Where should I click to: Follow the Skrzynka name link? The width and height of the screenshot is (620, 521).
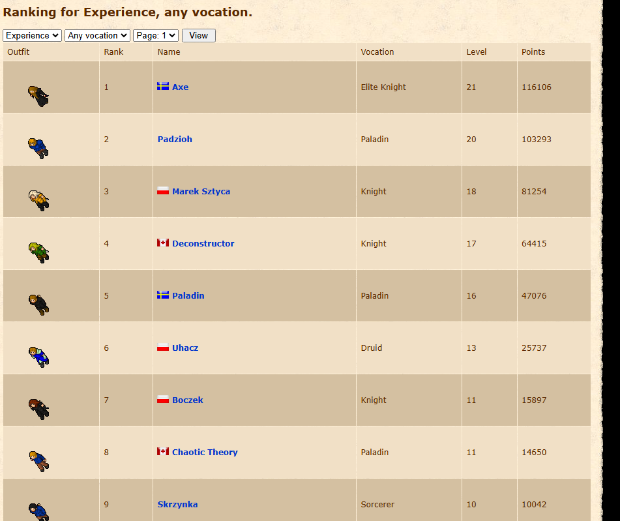tap(177, 505)
